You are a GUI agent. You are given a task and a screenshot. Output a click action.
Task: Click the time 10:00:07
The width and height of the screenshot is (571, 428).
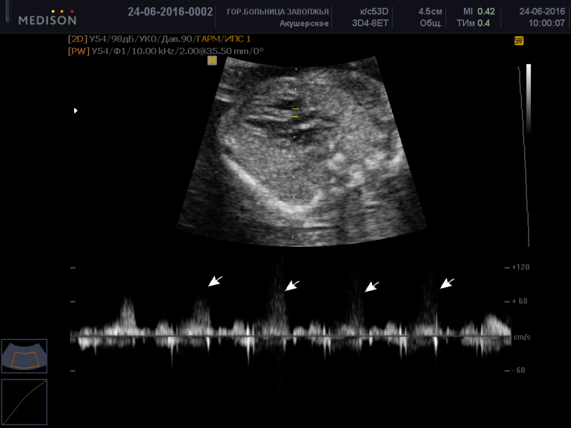coord(547,24)
